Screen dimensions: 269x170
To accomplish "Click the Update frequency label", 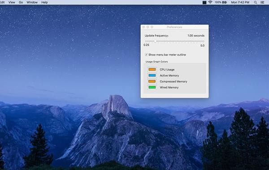I will point(156,36).
